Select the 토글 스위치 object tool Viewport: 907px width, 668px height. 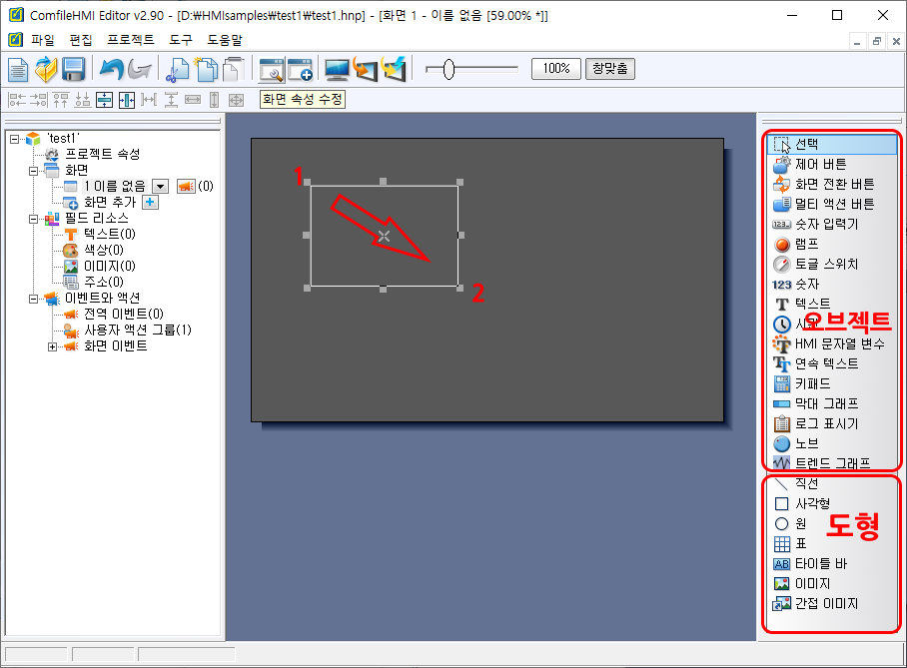(825, 264)
